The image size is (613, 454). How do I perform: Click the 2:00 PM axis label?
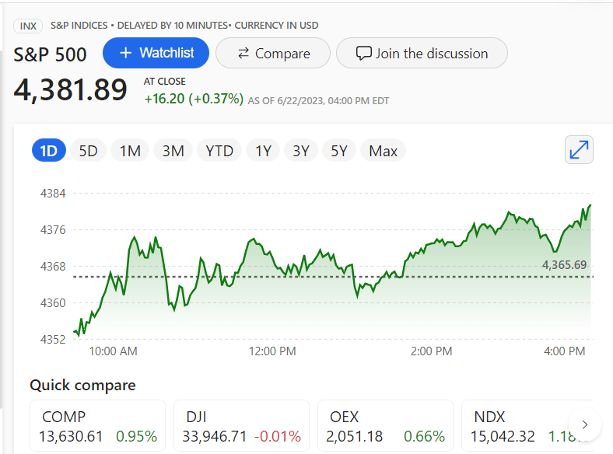pyautogui.click(x=431, y=351)
